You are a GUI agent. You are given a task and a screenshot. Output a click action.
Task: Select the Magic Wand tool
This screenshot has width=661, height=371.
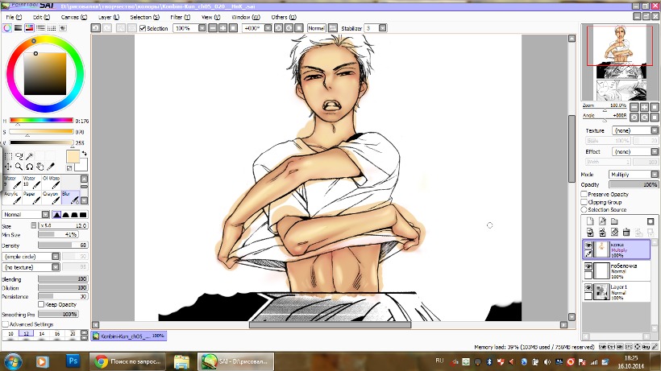pyautogui.click(x=30, y=156)
